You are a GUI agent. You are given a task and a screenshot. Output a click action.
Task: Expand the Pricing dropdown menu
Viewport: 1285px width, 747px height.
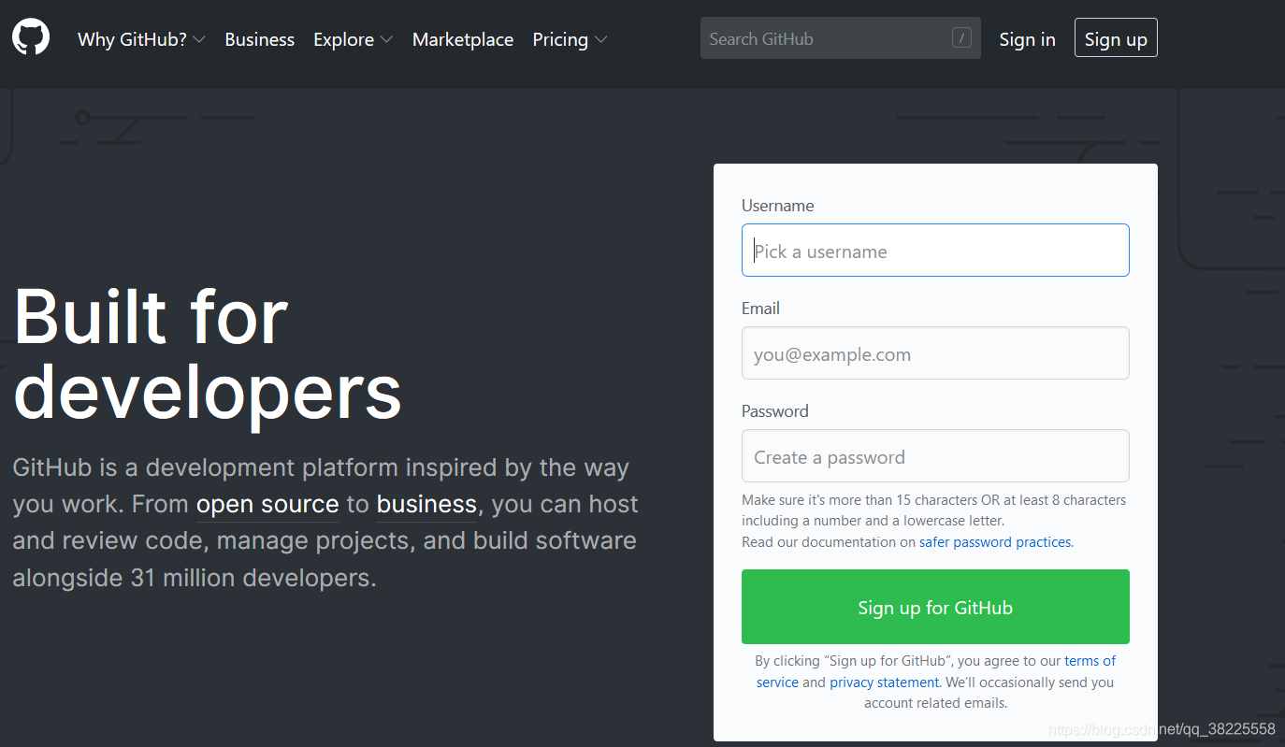coord(570,39)
